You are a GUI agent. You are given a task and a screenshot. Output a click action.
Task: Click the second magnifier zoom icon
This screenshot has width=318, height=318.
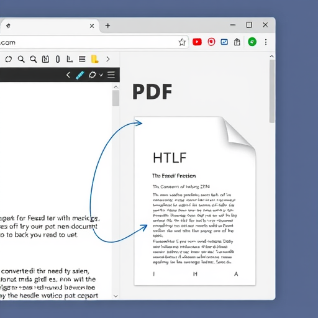(x=33, y=59)
